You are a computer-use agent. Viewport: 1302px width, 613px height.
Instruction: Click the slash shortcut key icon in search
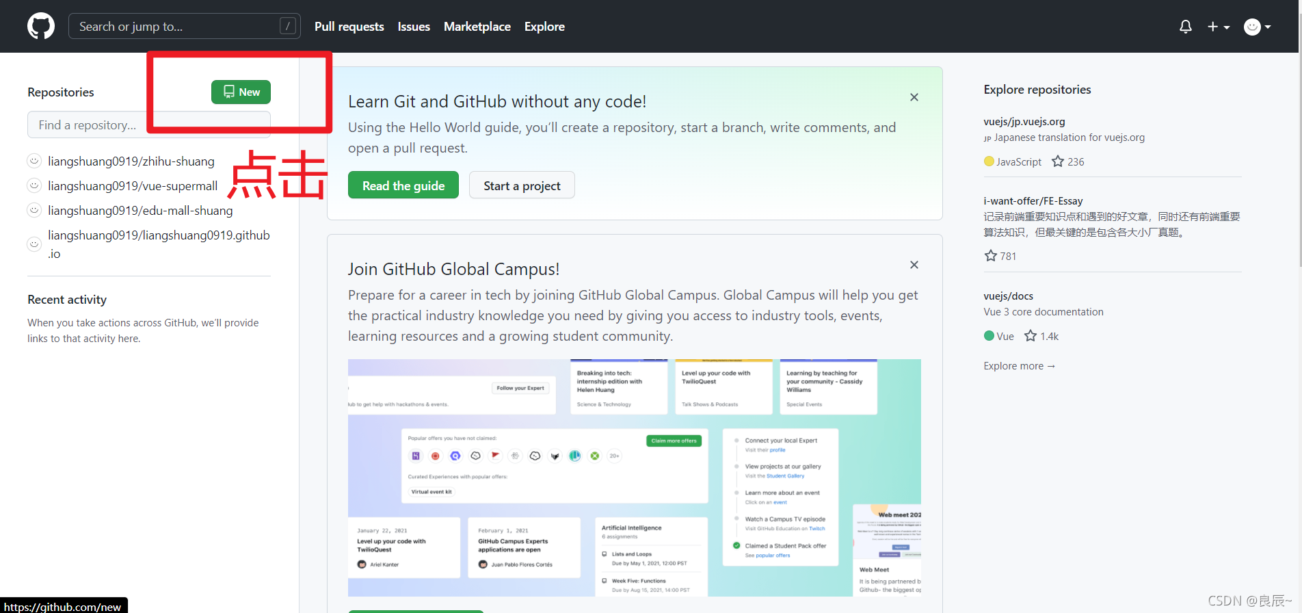pyautogui.click(x=288, y=26)
